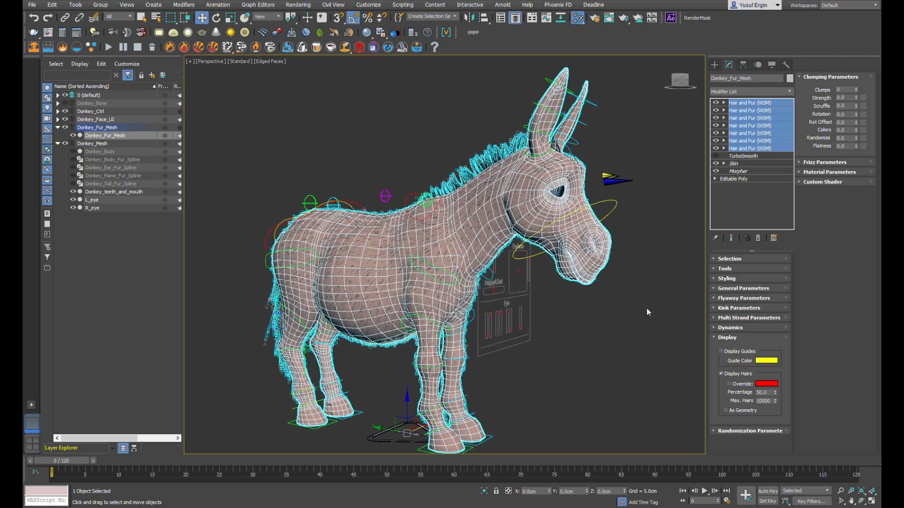904x508 pixels.
Task: Open the Create panel plus icon
Action: (715, 65)
